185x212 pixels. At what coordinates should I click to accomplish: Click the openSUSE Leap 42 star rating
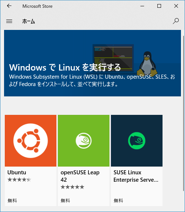click(72, 187)
